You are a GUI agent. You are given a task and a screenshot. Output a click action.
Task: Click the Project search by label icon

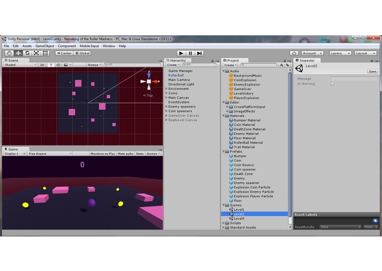[287, 65]
